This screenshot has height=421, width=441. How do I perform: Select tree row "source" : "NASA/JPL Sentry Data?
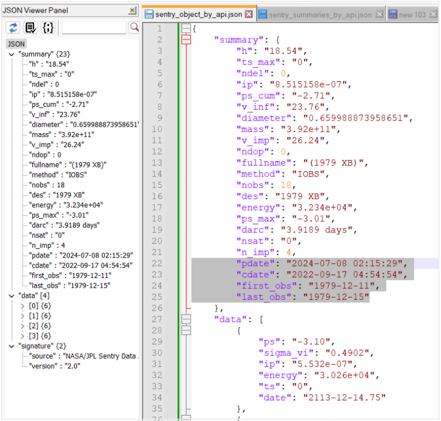(84, 356)
